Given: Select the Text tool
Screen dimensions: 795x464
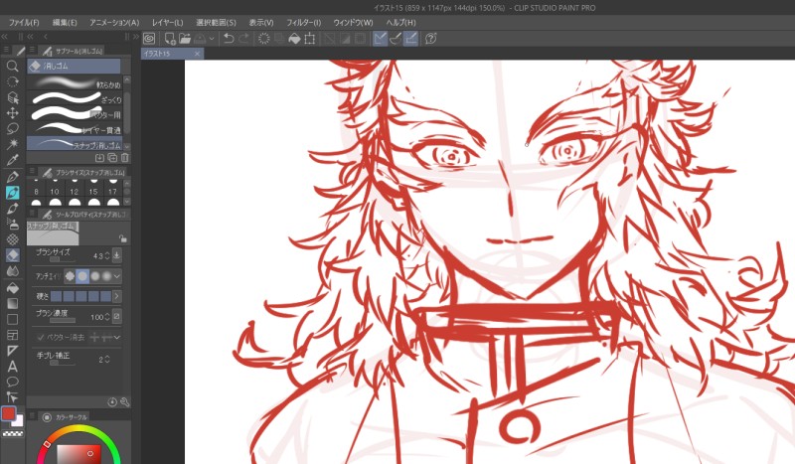Looking at the screenshot, I should pos(12,366).
